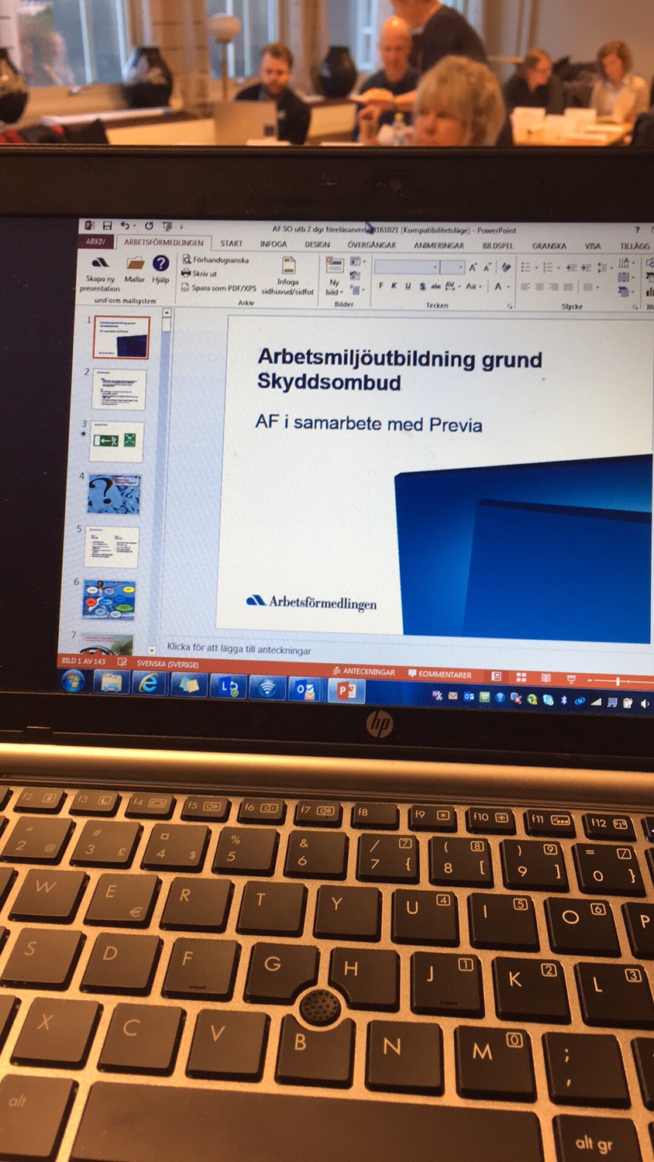The width and height of the screenshot is (654, 1162).
Task: Open the character spacing AV dropdown
Action: coord(452,286)
